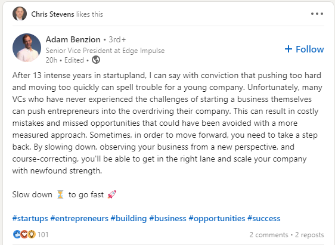This screenshot has width=335, height=245.
Task: Click the plus icon beside Follow
Action: click(289, 49)
